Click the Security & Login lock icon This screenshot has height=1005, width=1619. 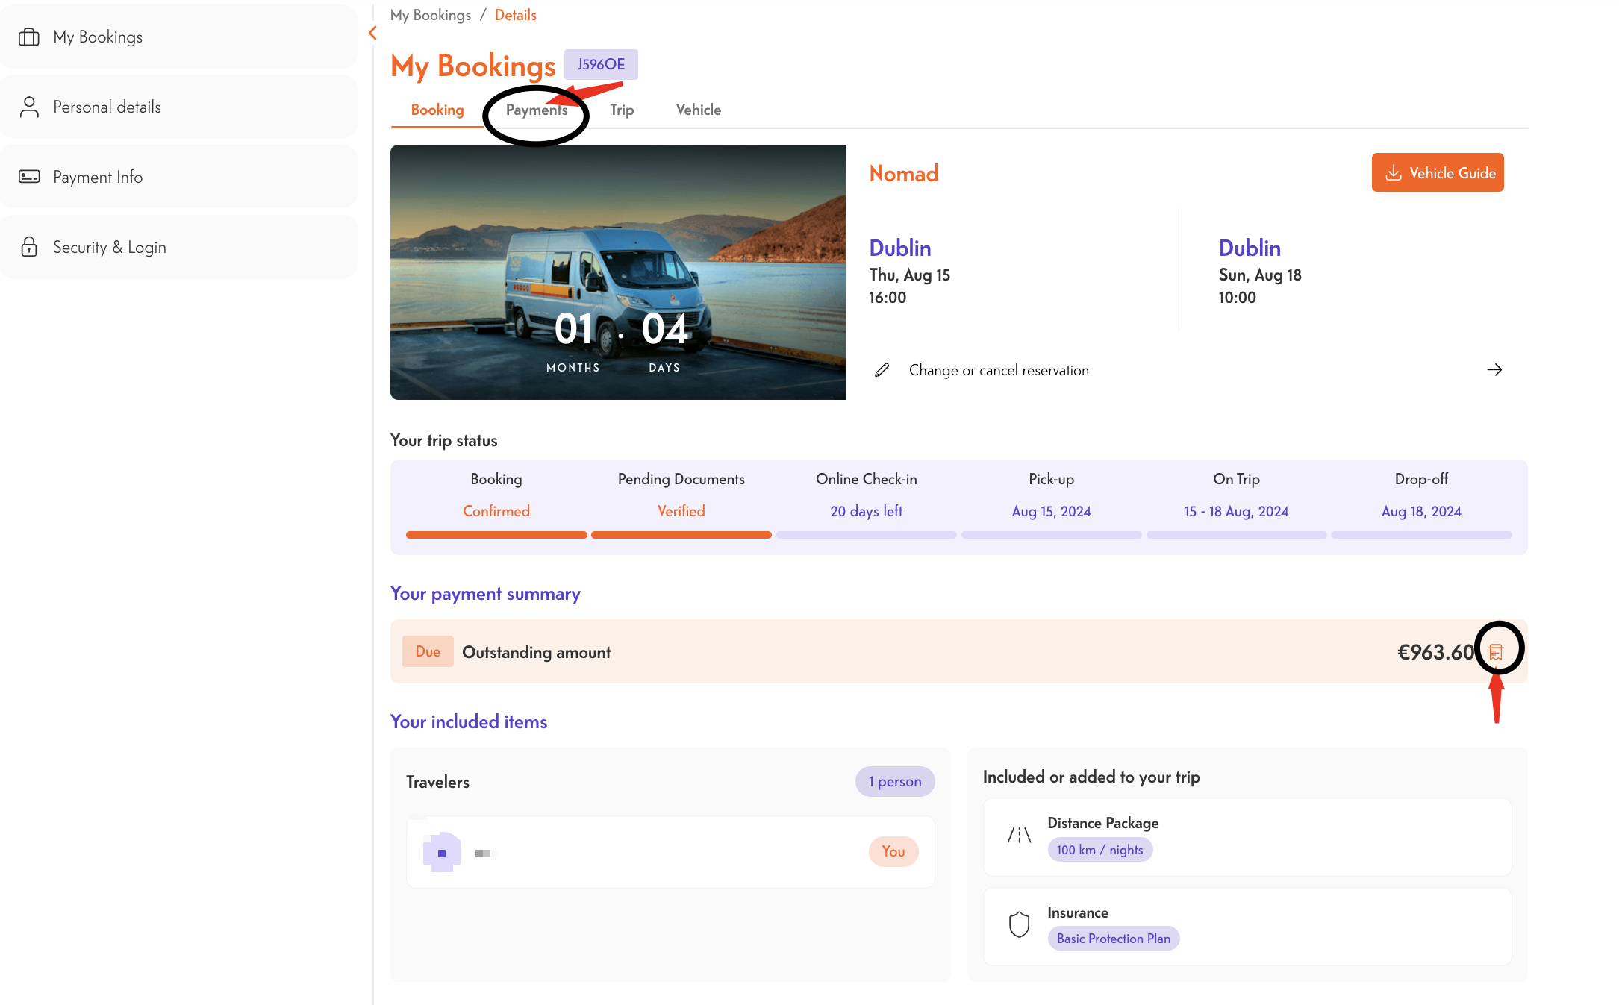29,247
